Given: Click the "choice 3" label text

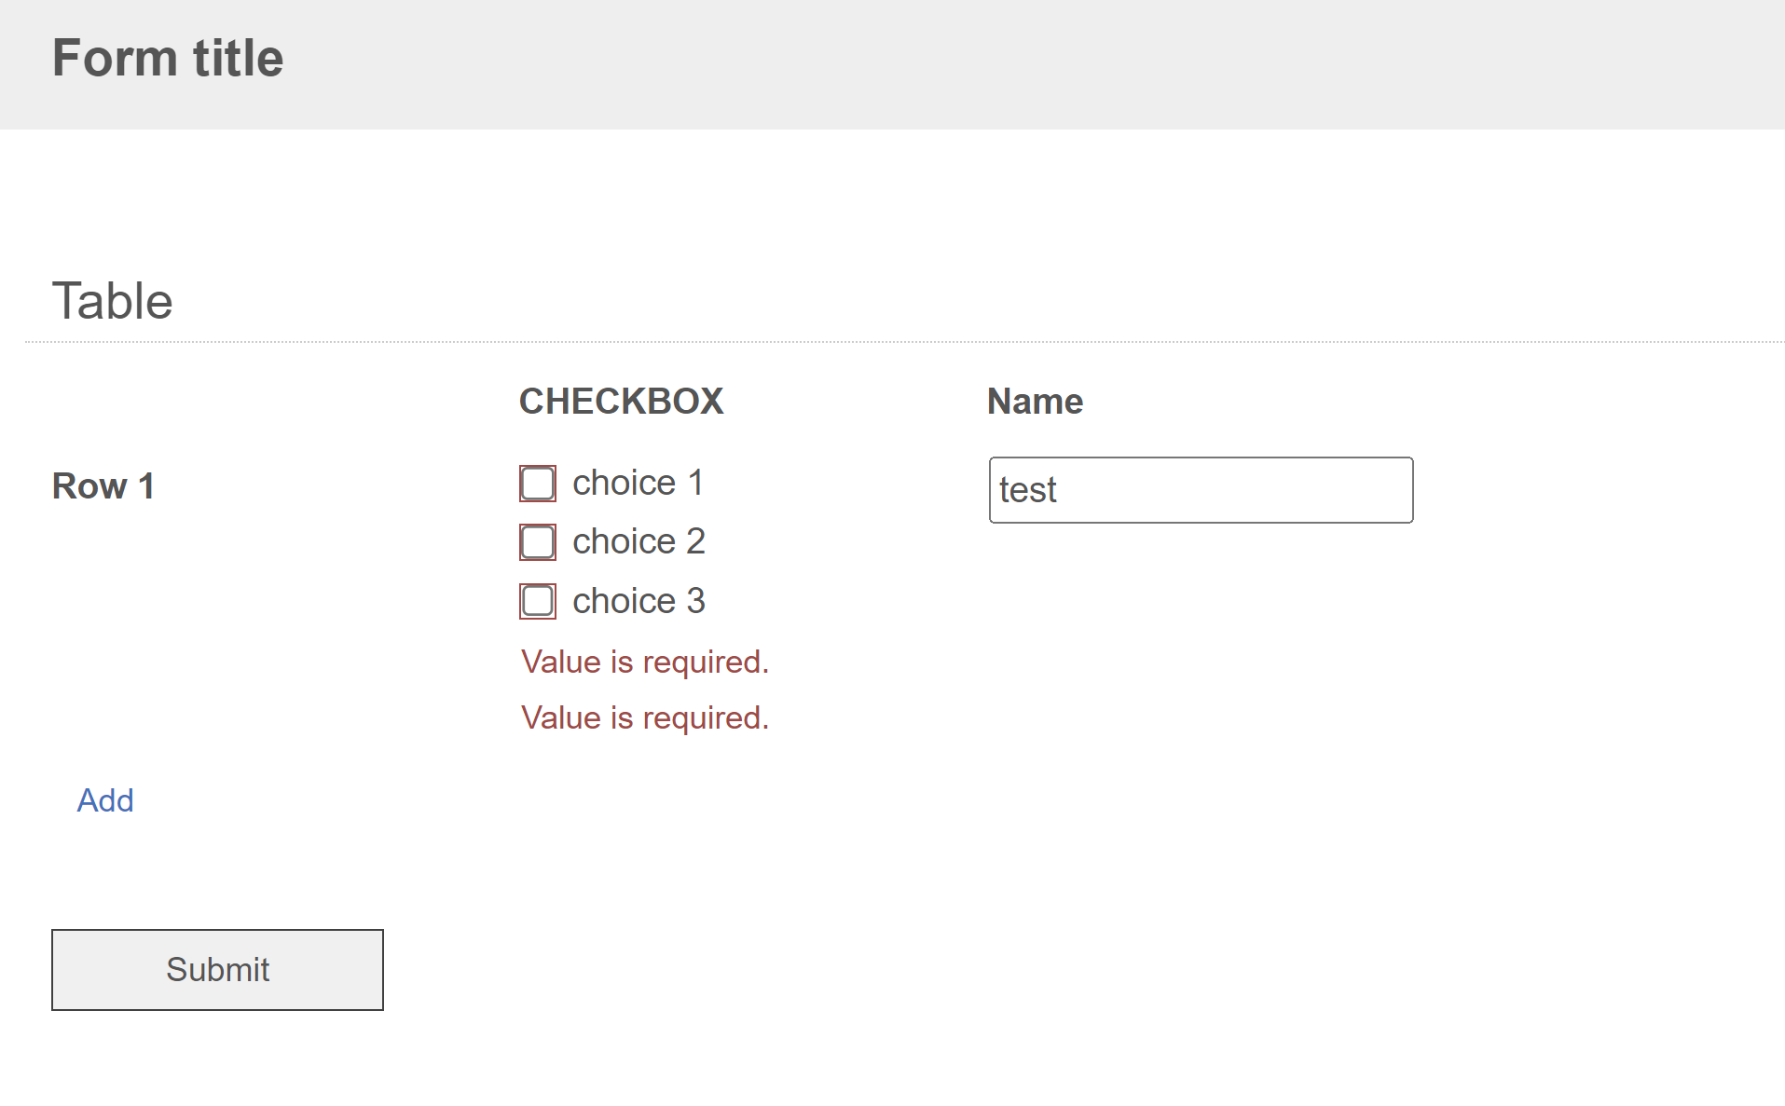Looking at the screenshot, I should pos(638,601).
